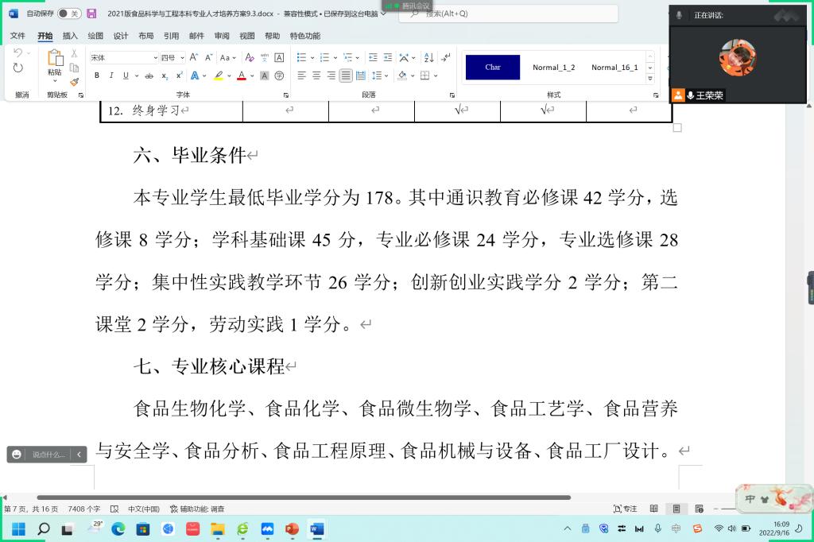
Task: Click increase indent icon
Action: 388,57
